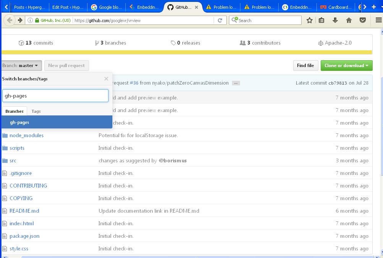Open the scripts folder icon
The width and height of the screenshot is (383, 258).
5,148
